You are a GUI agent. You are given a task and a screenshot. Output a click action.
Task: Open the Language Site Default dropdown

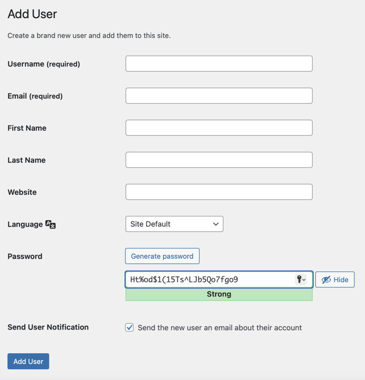174,224
